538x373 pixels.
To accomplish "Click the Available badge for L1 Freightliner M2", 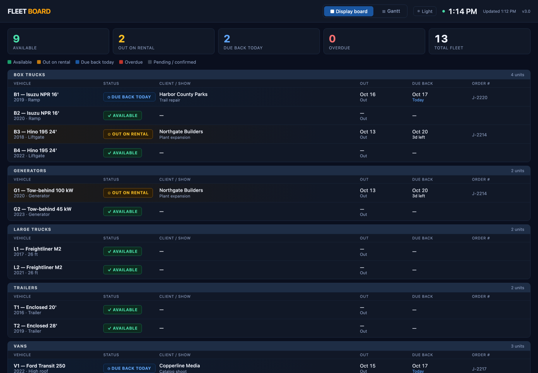I will click(122, 251).
